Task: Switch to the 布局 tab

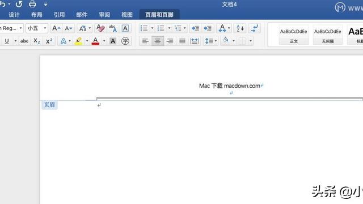Action: pos(36,15)
